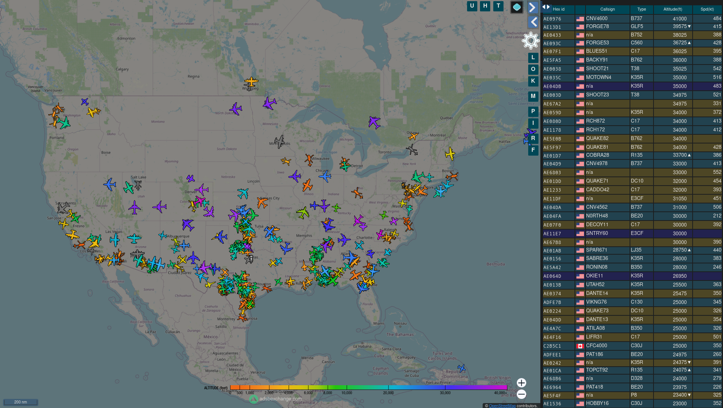Image resolution: width=723 pixels, height=408 pixels.
Task: Click the 200 nm scale indicator
Action: (x=21, y=402)
